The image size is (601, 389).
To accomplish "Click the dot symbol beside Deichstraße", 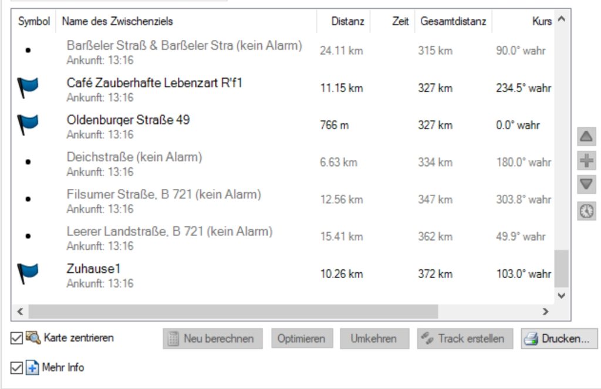I will (28, 162).
